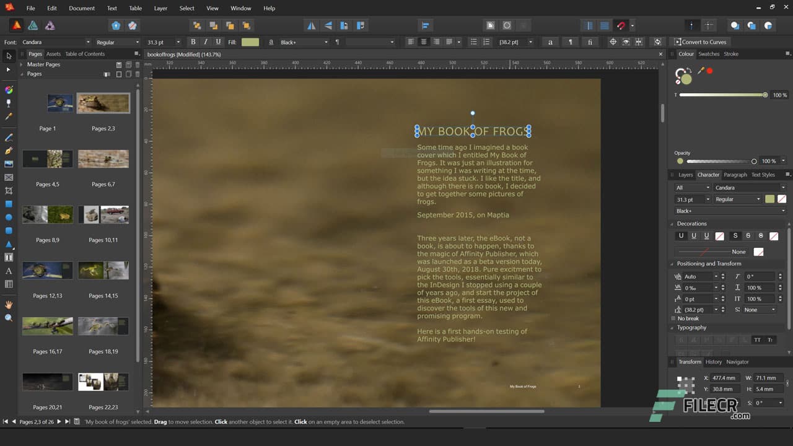Collapse the Master Pages section
This screenshot has width=793, height=446.
tap(21, 64)
